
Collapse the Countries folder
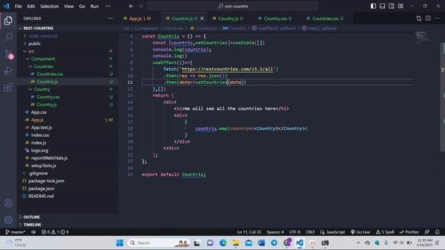[x=67, y=67]
